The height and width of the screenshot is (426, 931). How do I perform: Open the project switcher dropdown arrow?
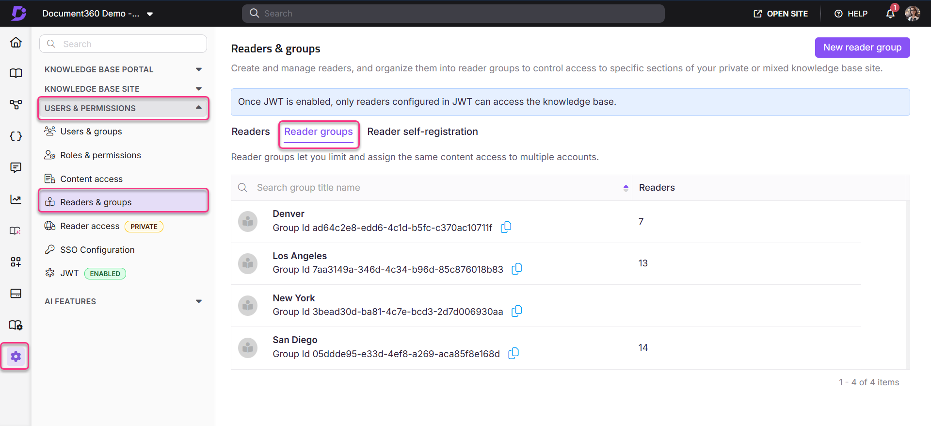pos(150,14)
